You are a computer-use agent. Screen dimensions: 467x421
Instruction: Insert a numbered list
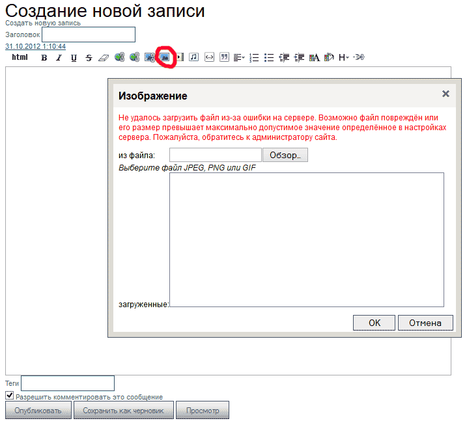pyautogui.click(x=255, y=57)
